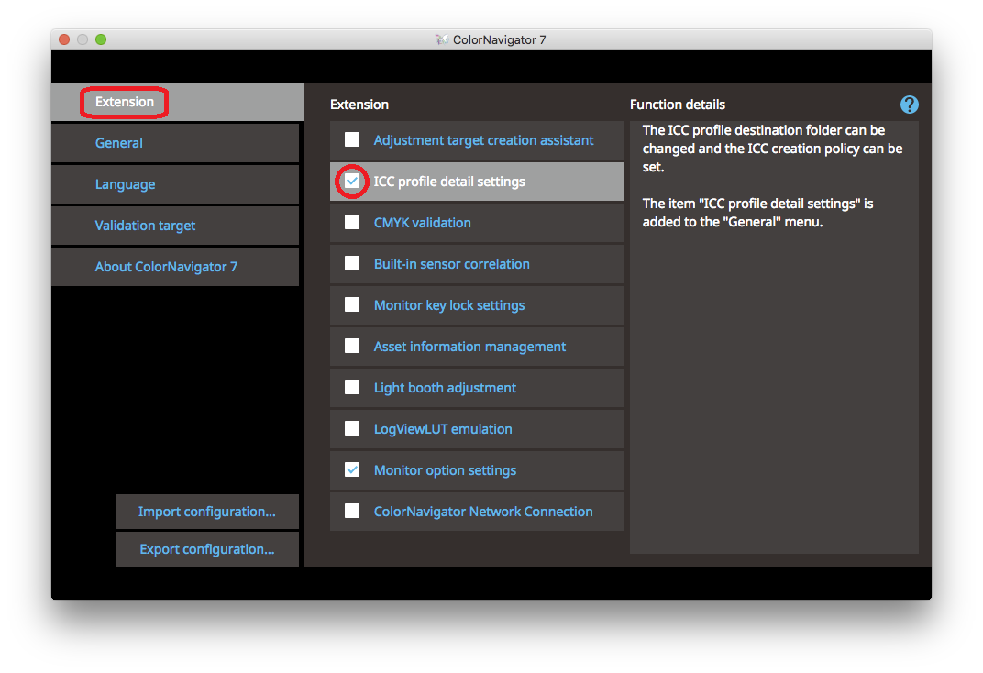Disable the Monitor option settings checkbox

tap(352, 469)
